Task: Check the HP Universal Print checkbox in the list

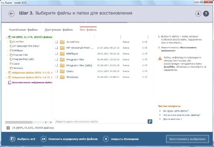Action: tap(57, 48)
